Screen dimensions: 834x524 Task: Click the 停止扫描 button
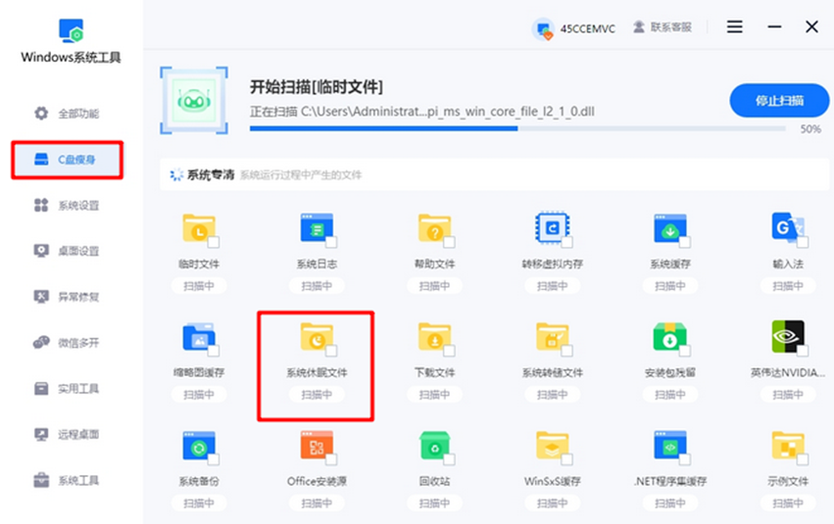click(779, 101)
